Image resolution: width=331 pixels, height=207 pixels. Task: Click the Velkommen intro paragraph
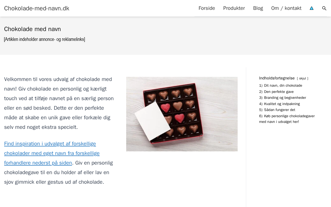tap(59, 103)
